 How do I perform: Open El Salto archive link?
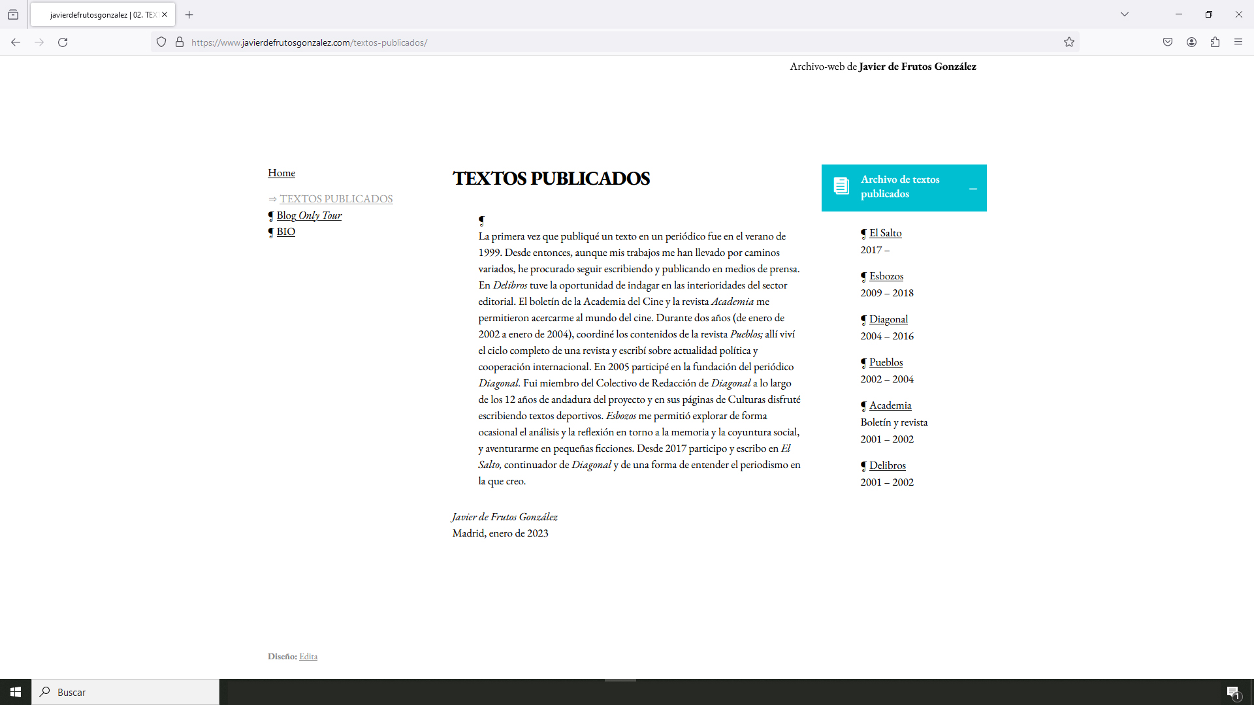(885, 233)
